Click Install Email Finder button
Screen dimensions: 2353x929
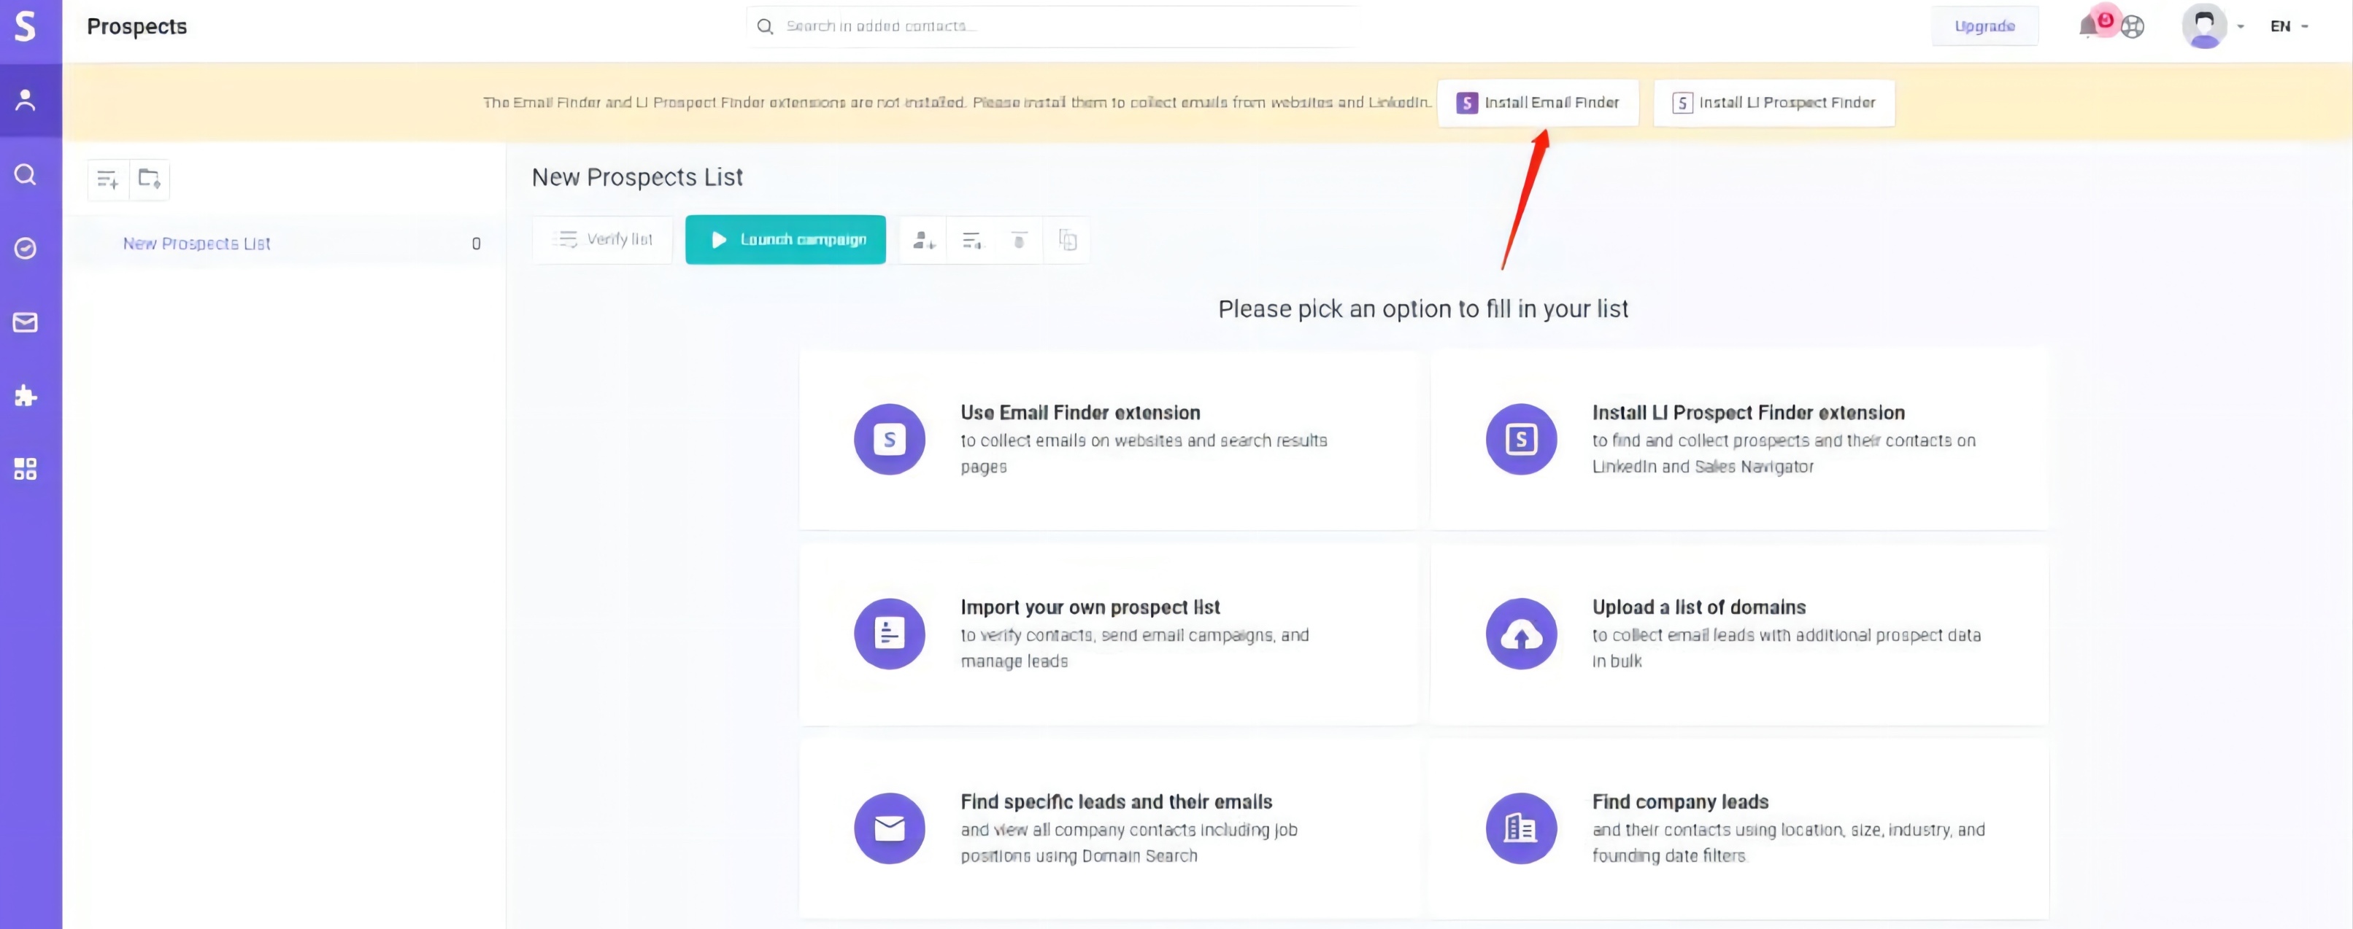coord(1537,103)
